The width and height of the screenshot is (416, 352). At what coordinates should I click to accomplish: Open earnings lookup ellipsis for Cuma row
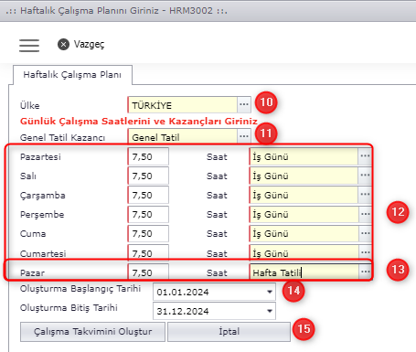click(x=365, y=233)
